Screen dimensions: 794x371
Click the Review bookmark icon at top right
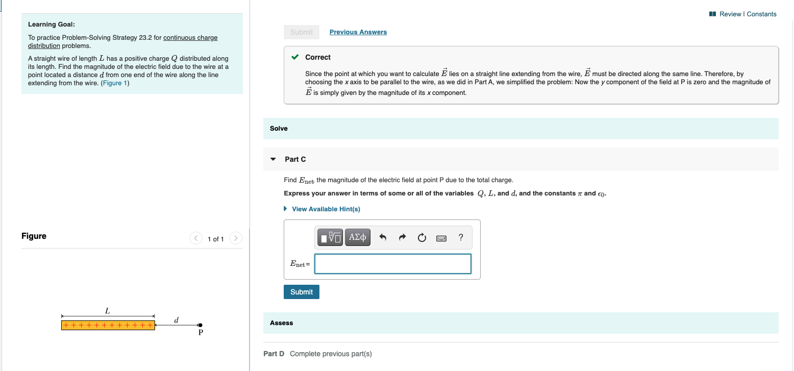click(712, 14)
